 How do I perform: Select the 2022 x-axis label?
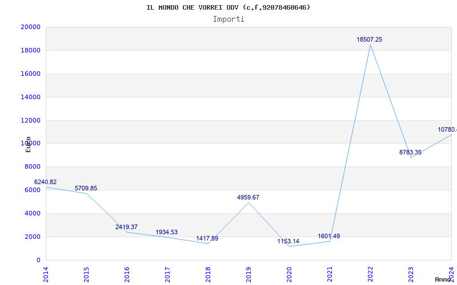tap(370, 275)
